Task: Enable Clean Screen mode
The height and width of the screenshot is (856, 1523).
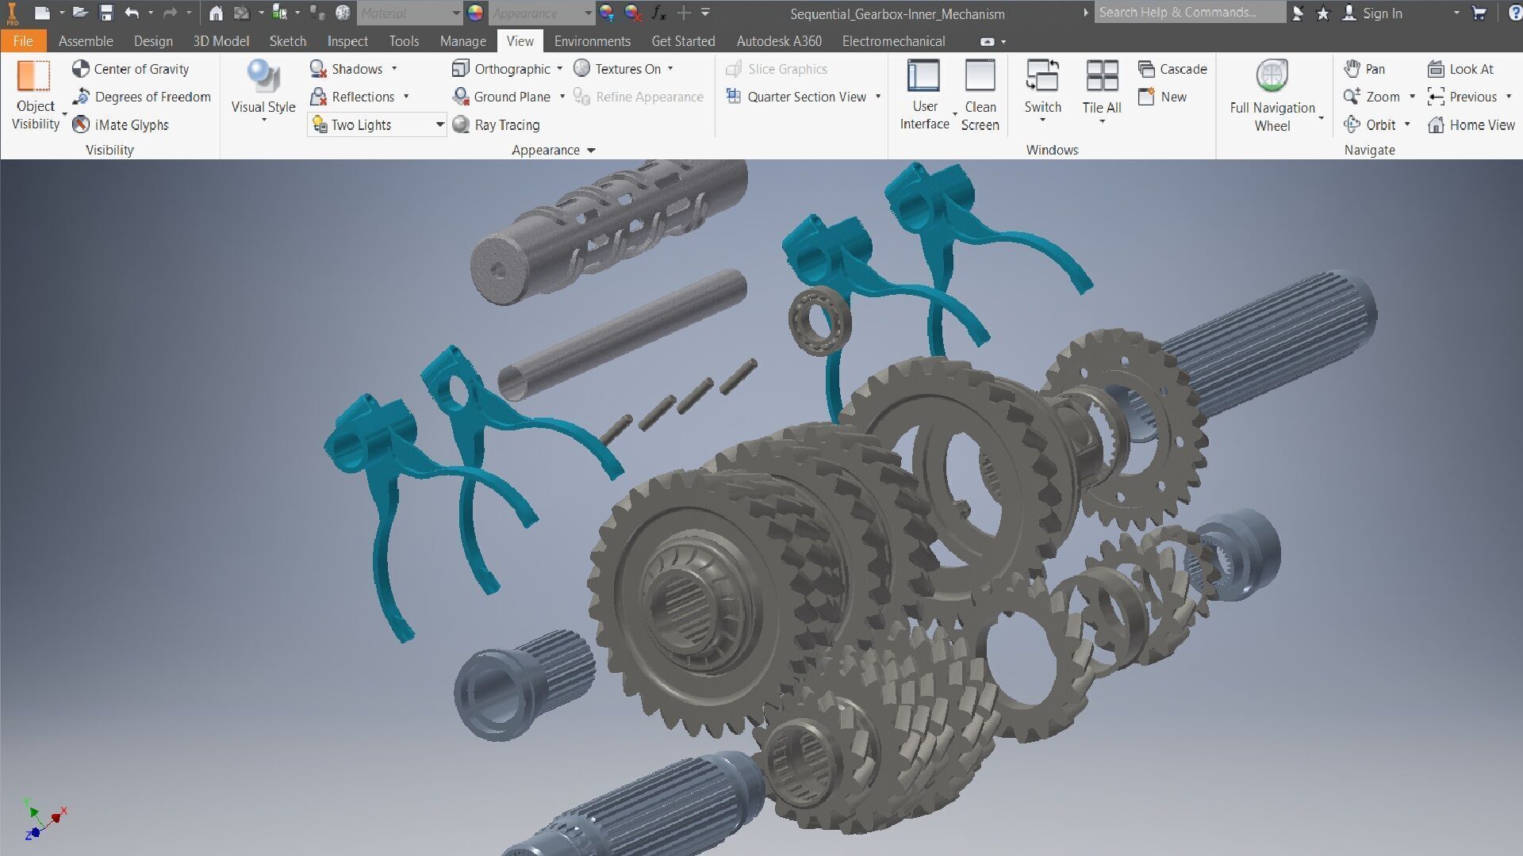Action: click(x=980, y=95)
